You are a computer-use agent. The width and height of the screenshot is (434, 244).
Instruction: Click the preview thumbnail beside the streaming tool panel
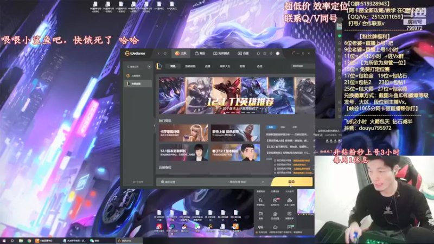tap(305, 201)
